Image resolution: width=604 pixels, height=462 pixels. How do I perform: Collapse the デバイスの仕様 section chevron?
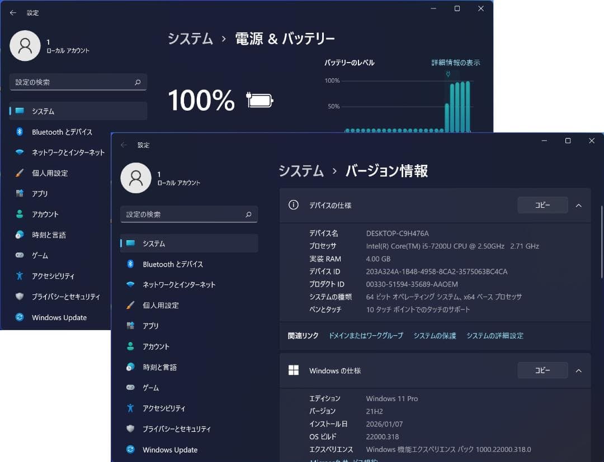579,205
